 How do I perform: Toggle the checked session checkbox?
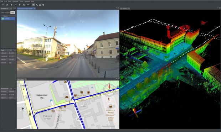tap(3, 19)
